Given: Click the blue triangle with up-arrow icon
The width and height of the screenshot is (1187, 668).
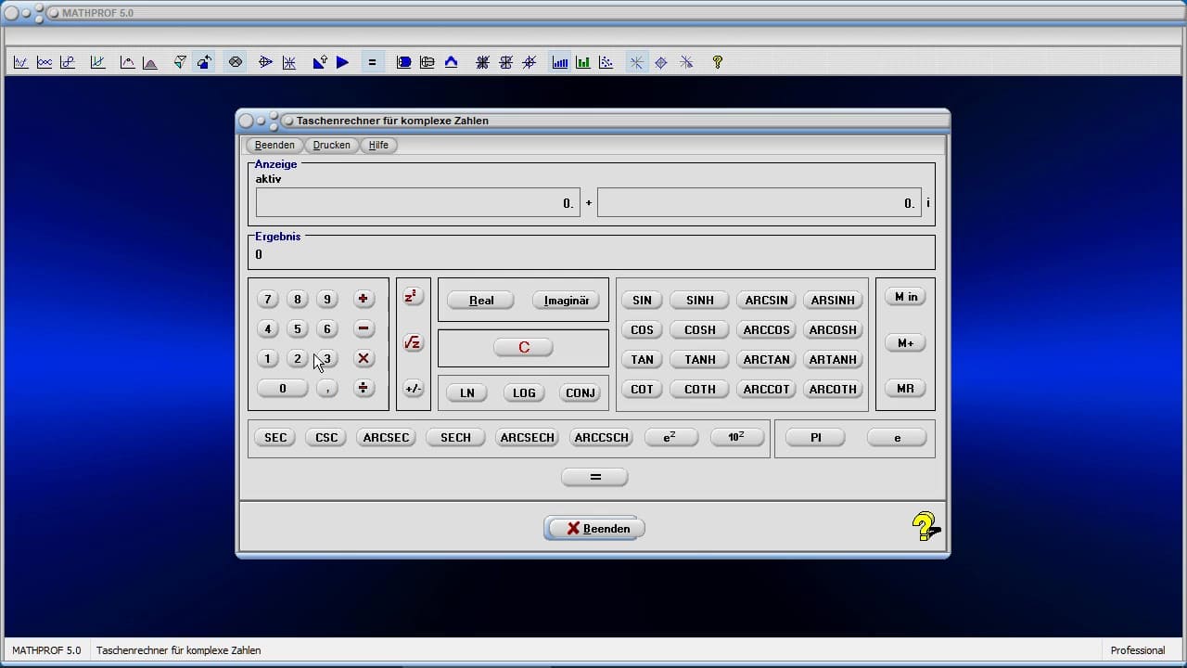Looking at the screenshot, I should (x=320, y=62).
